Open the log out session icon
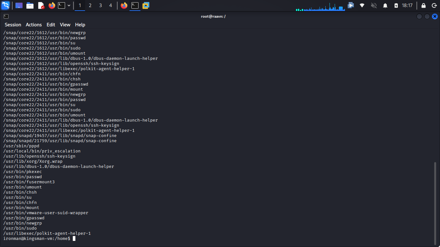The image size is (440, 247). click(x=434, y=5)
